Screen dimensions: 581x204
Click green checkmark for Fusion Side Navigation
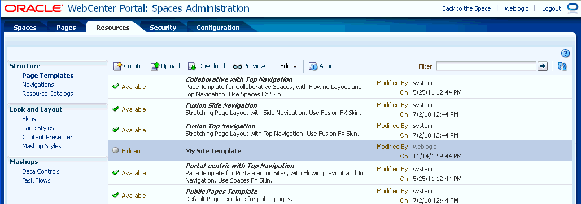(x=116, y=109)
